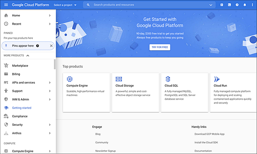This screenshot has height=154, width=257.
Task: Click the Anthos triangle icon
Action: point(6,133)
